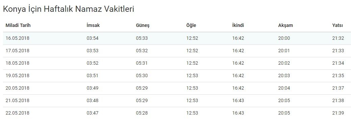Select the 16:43 İkindi time for 21.05.2018
Viewport: 351px width, 123px height.
point(238,101)
